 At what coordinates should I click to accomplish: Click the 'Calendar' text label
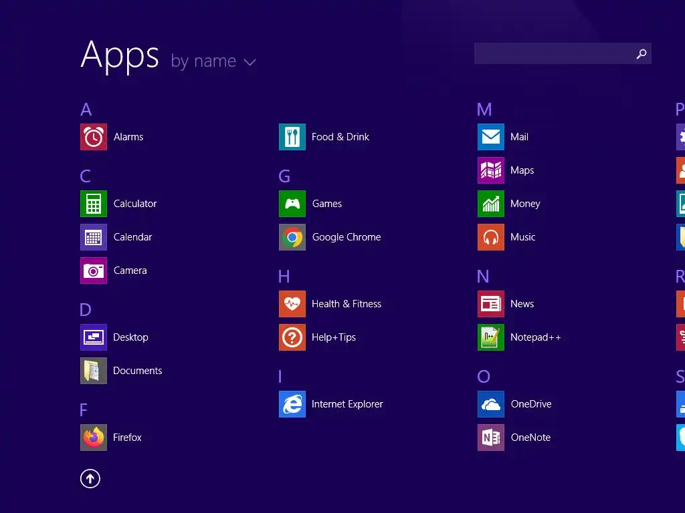(x=133, y=237)
